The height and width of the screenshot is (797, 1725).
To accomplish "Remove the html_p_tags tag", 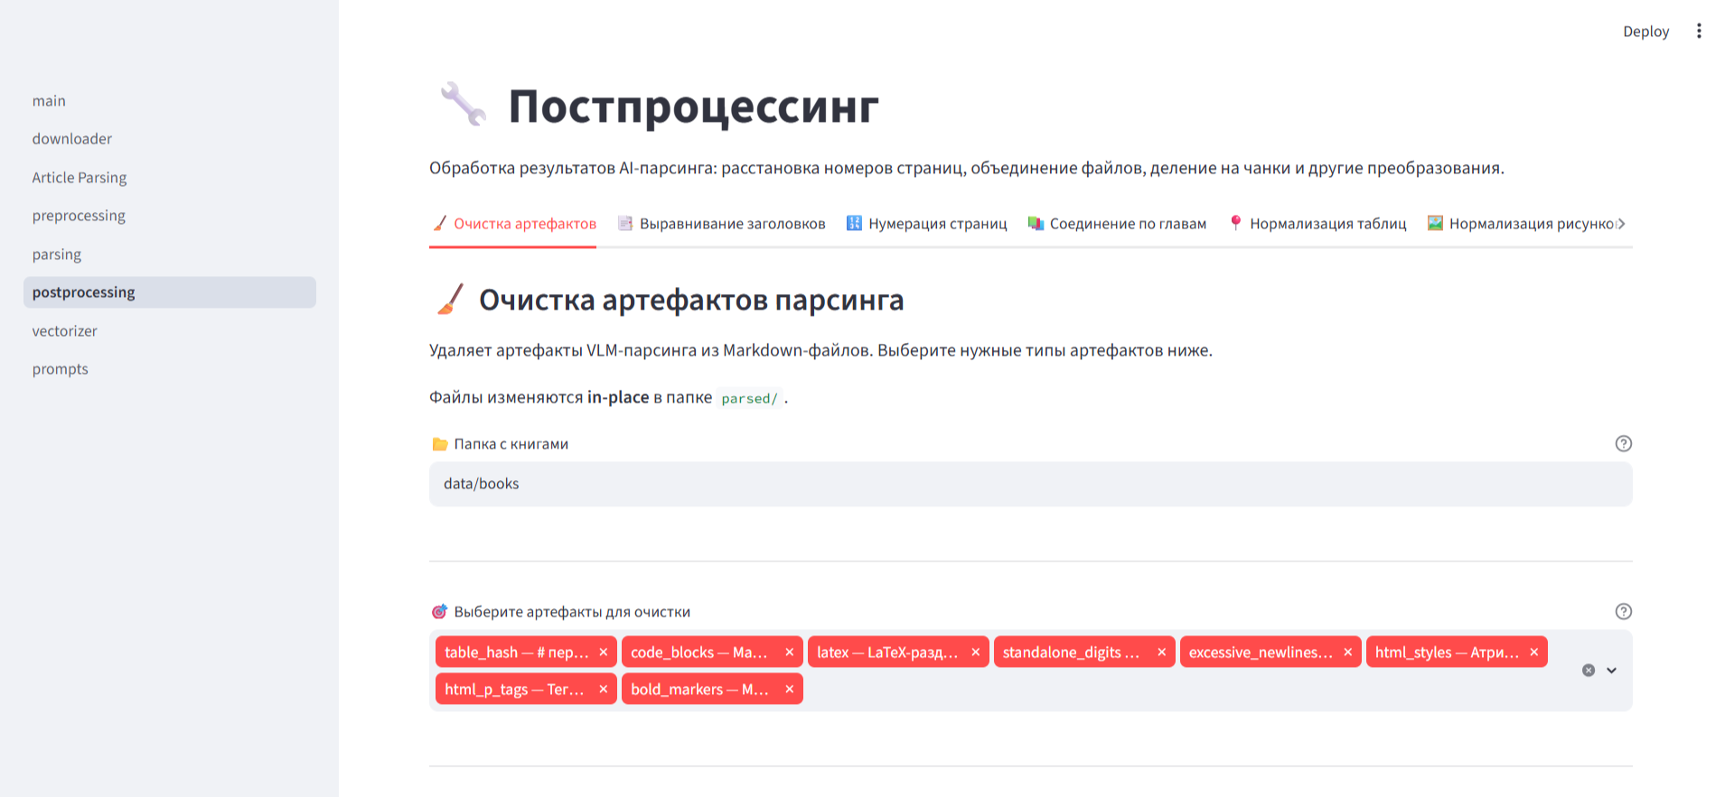I will 604,689.
